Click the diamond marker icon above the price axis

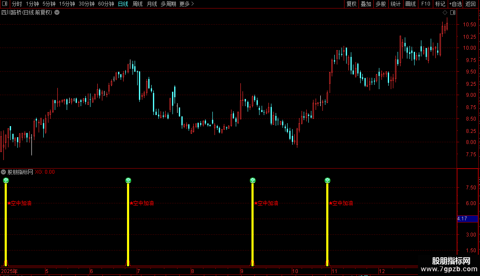pos(445,13)
